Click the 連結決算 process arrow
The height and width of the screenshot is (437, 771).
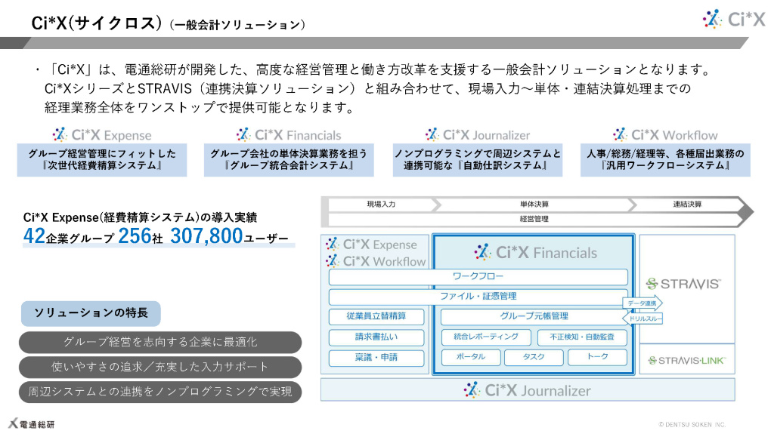point(687,205)
